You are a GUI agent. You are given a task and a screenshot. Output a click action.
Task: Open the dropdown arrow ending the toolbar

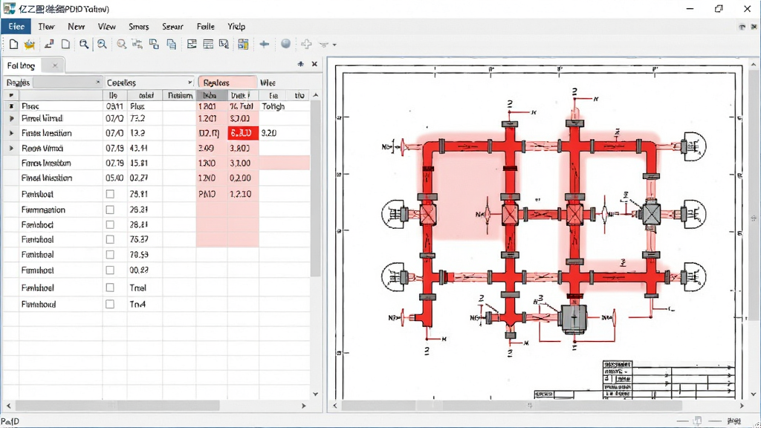tap(334, 45)
